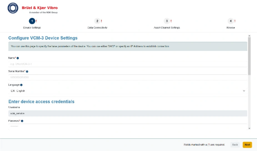This screenshot has height=151, width=257.
Task: Expand the language list chevron arrow
Action: coord(244,91)
